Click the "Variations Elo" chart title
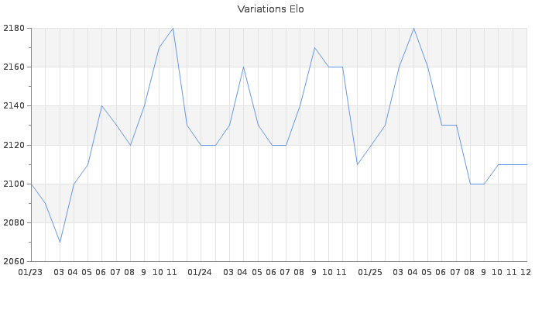The image size is (542, 310). pyautogui.click(x=270, y=9)
